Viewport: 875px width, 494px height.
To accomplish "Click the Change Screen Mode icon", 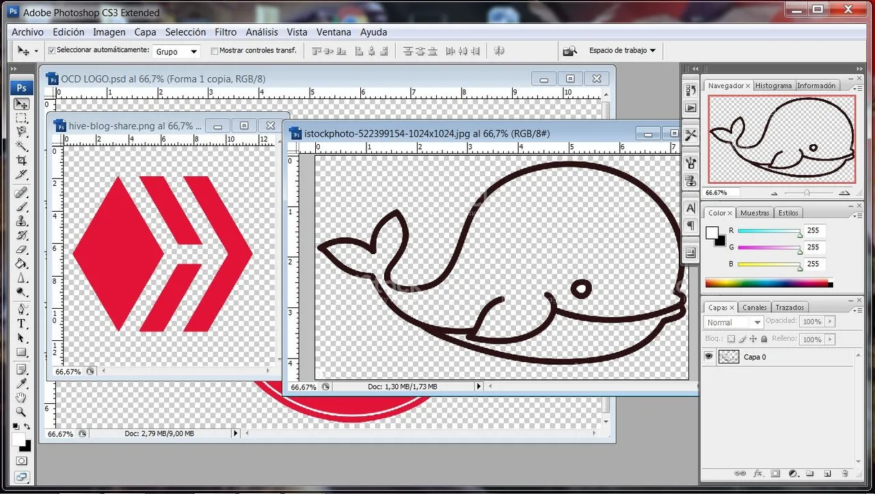I will click(22, 477).
